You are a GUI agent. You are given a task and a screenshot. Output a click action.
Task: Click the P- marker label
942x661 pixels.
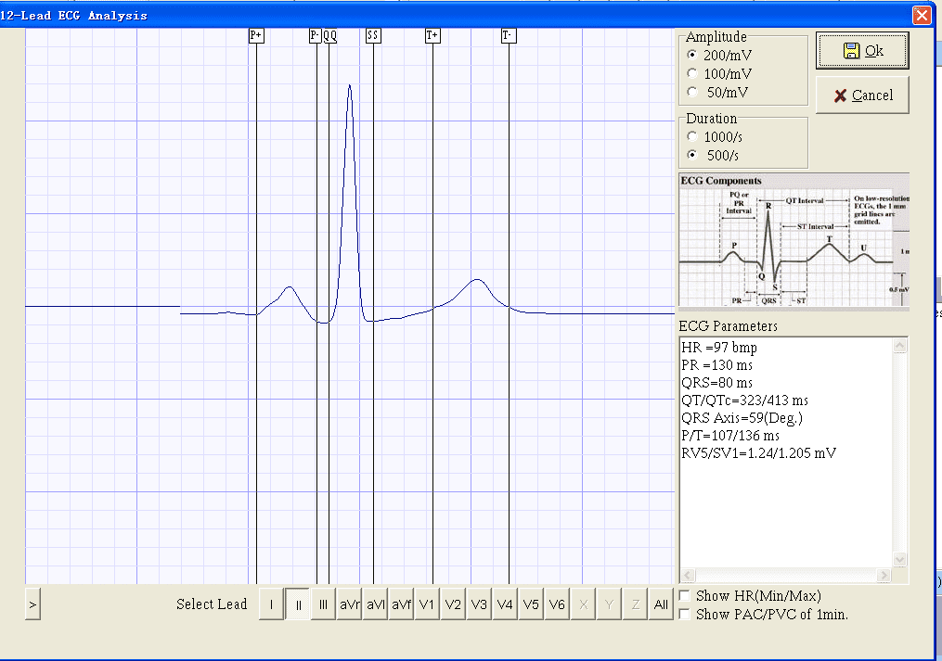pyautogui.click(x=316, y=35)
